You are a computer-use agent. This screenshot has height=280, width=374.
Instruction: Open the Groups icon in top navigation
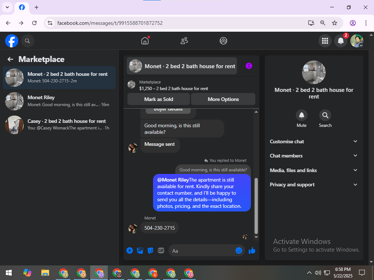pyautogui.click(x=223, y=41)
